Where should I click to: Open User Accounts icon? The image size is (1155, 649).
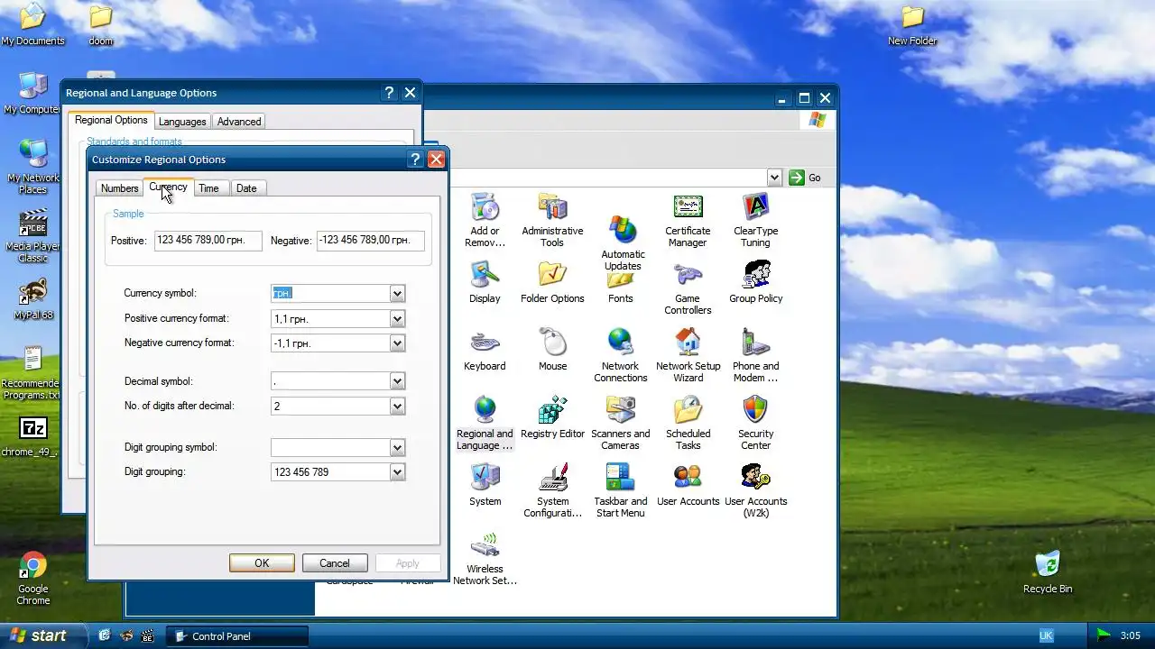[x=688, y=485]
